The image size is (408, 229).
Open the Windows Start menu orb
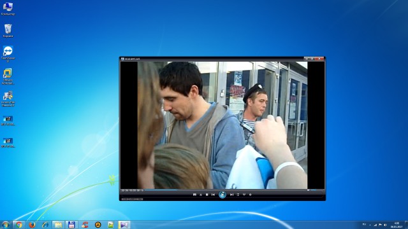pos(6,225)
